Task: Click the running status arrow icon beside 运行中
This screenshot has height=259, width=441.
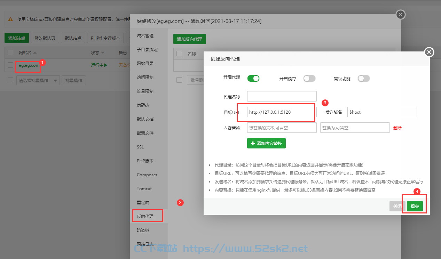Action: tap(105, 65)
